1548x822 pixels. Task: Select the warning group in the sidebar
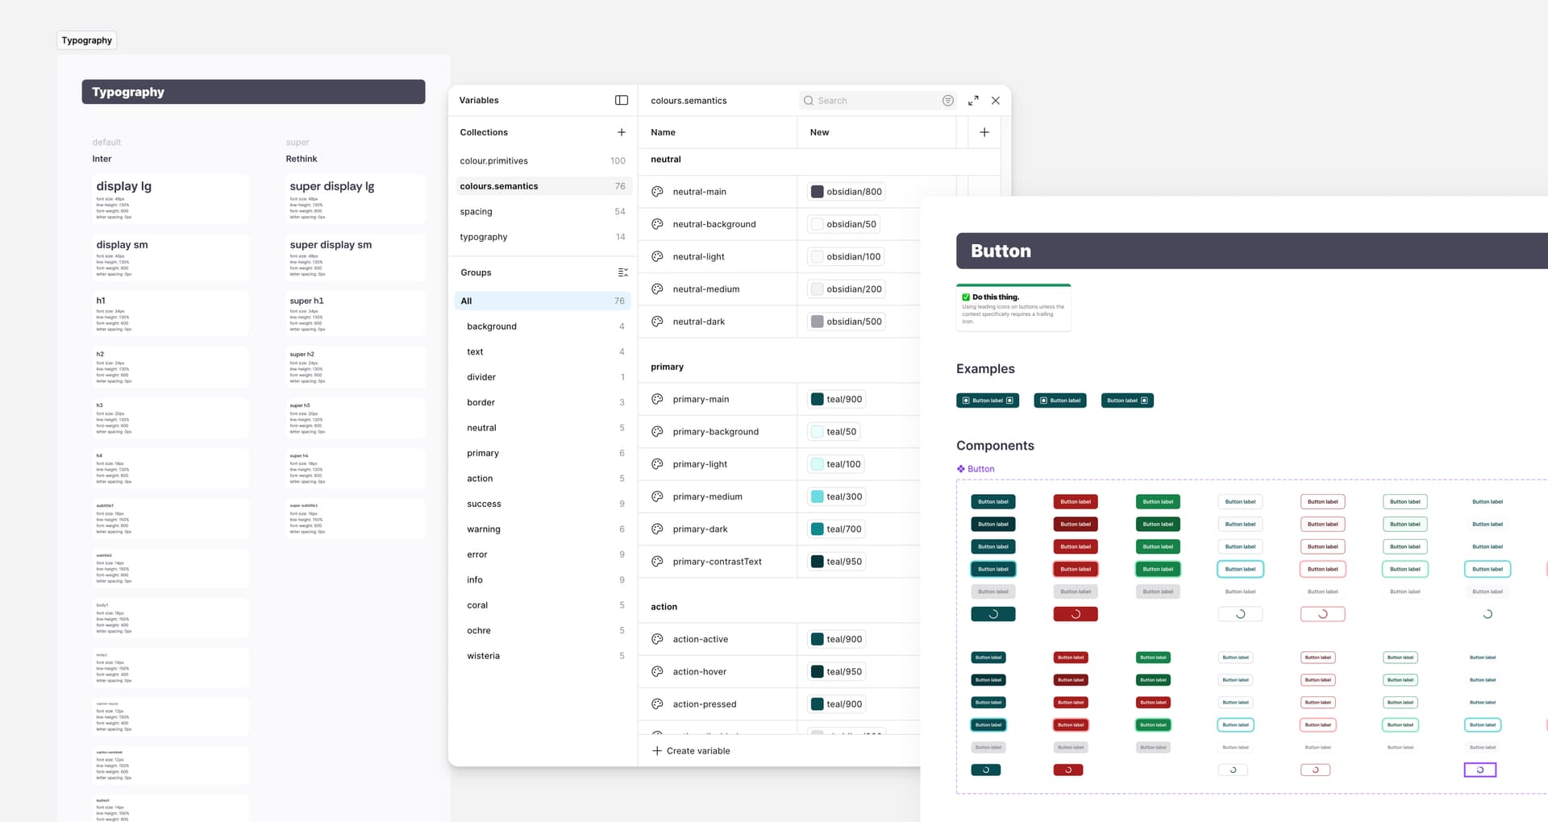[484, 529]
